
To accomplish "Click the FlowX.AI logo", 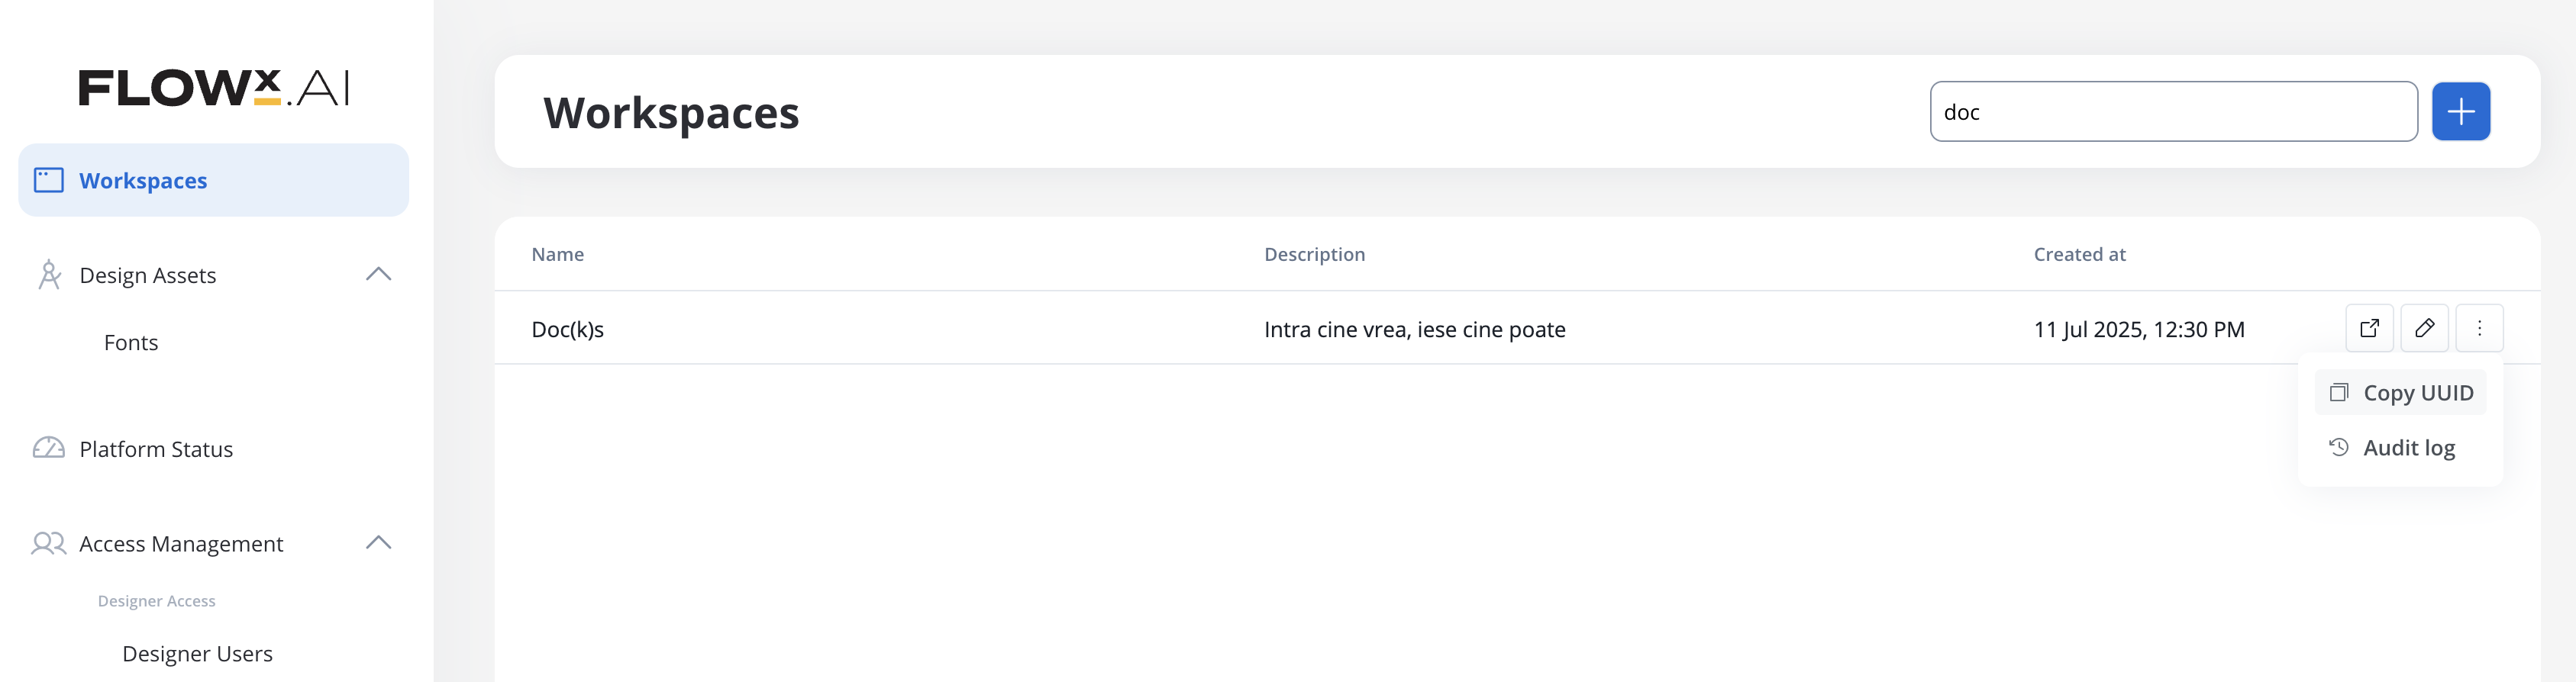I will coord(214,88).
